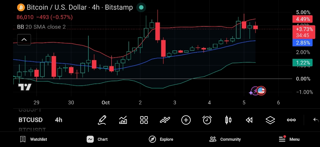Image resolution: width=320 pixels, height=147 pixels.
Task: Select the BB 20 SMA close 2 legend
Action: click(x=42, y=27)
